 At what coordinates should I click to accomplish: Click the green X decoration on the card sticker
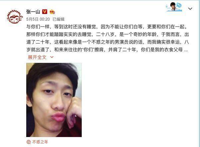tap(166, 6)
